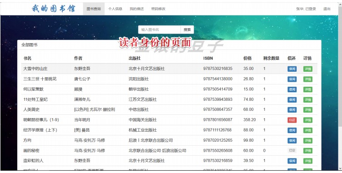Click the 张华, 已登录 user label
The image size is (342, 173).
[306, 9]
